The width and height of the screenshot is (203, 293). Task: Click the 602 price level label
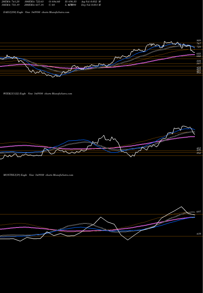pos(199,56)
